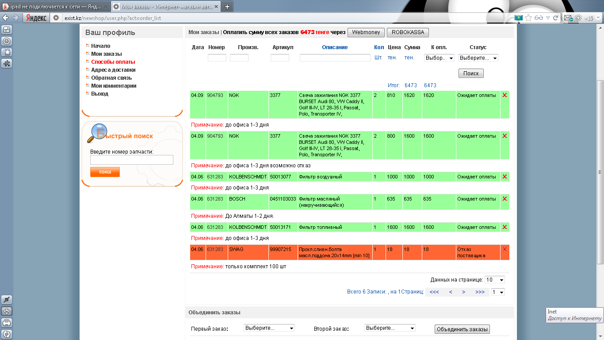
Task: Expand the address bar history triangle
Action: point(548,18)
